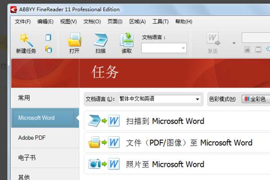Click the stacked pages icon below the page icon

49,49
